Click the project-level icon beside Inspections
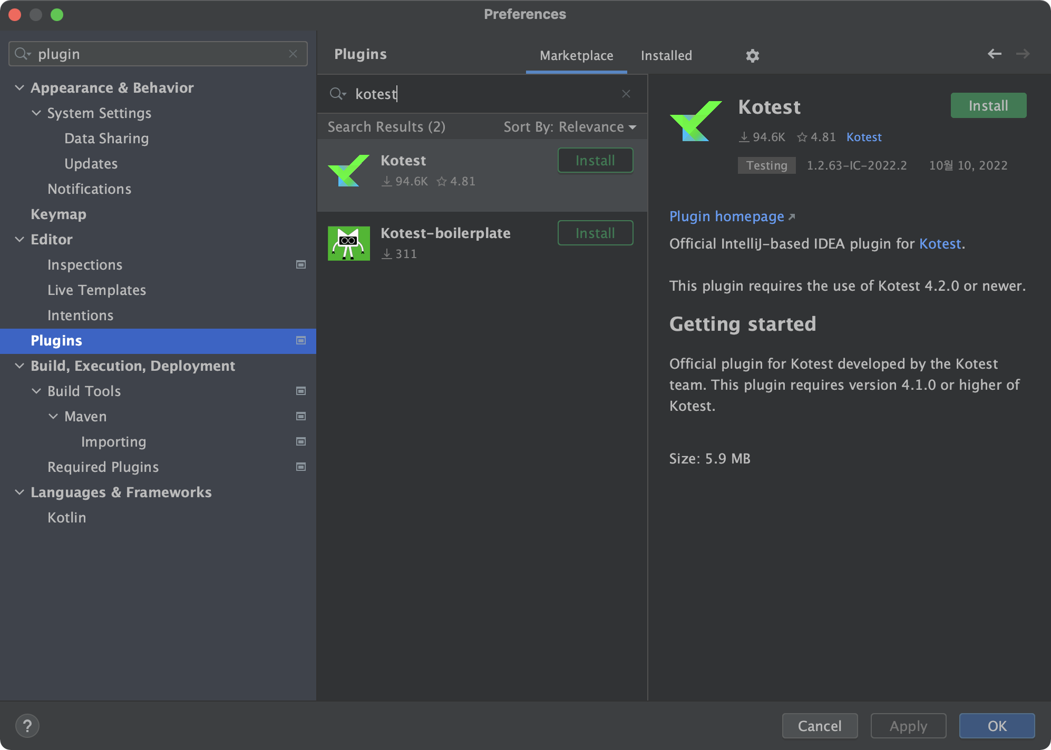Image resolution: width=1051 pixels, height=750 pixels. (301, 264)
